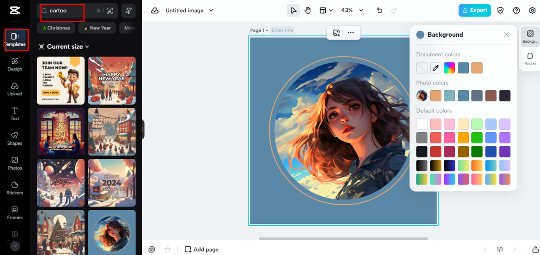This screenshot has height=255, width=540.
Task: Open the Resize tool on right rail
Action: pyautogui.click(x=530, y=59)
